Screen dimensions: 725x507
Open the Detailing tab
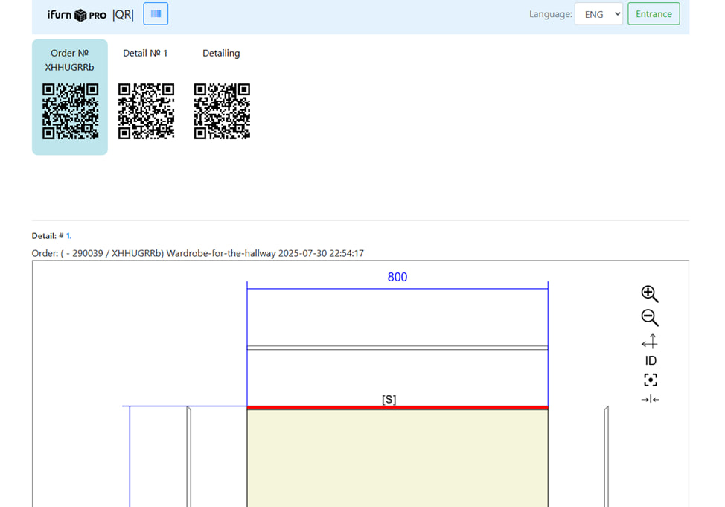pos(221,54)
